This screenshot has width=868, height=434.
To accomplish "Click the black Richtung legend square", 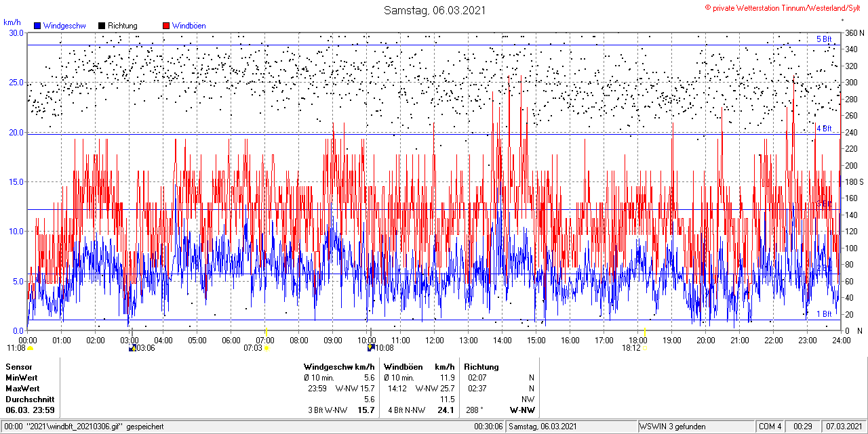I will tap(102, 26).
